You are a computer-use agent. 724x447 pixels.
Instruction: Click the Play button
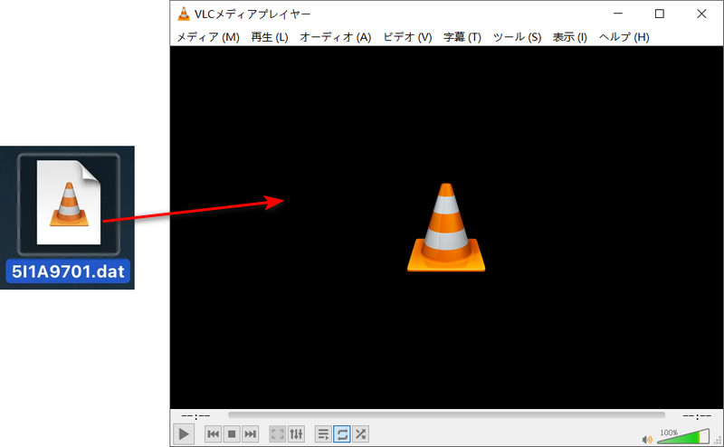pyautogui.click(x=184, y=434)
